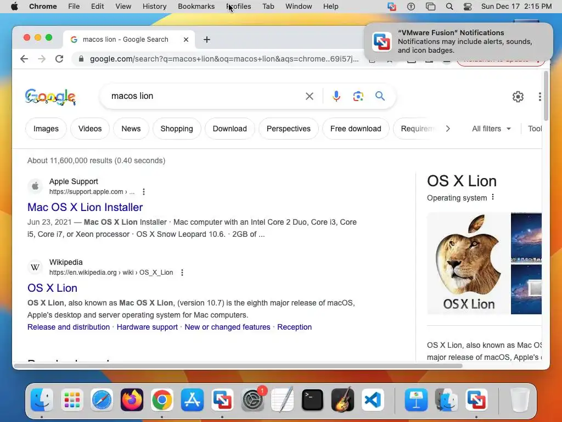Filter results by Images
Image resolution: width=562 pixels, height=422 pixels.
coord(46,129)
